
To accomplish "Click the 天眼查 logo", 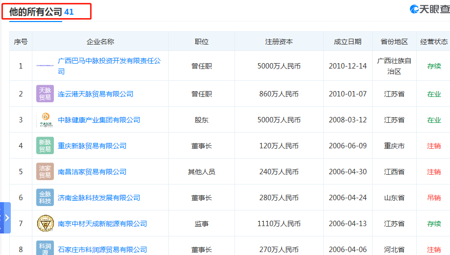I will 429,9.
